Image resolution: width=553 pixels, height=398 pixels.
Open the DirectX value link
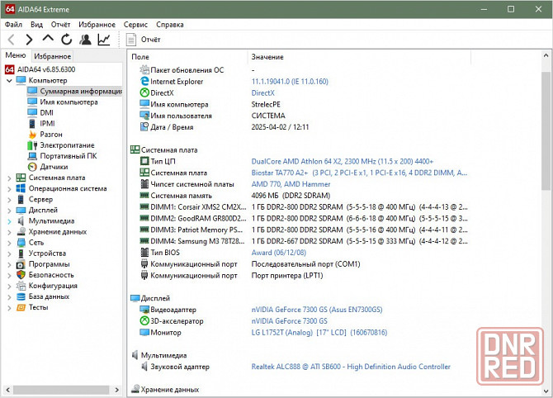click(x=262, y=92)
